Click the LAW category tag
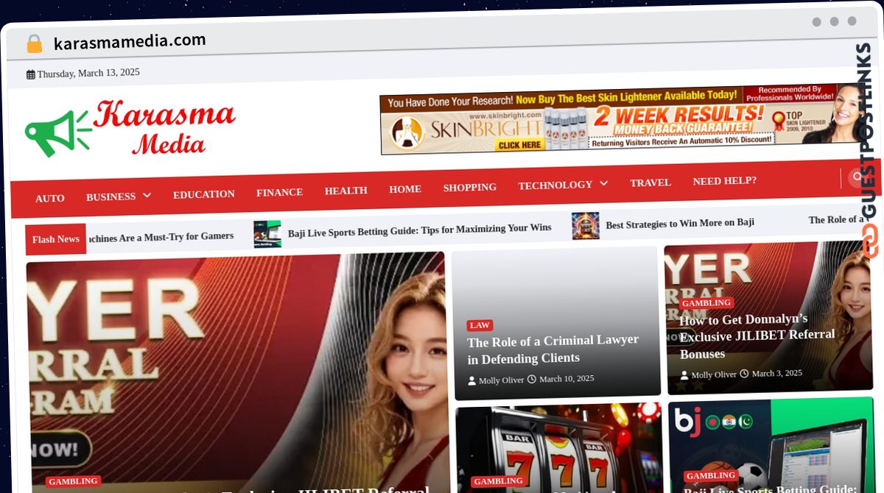 pyautogui.click(x=480, y=325)
